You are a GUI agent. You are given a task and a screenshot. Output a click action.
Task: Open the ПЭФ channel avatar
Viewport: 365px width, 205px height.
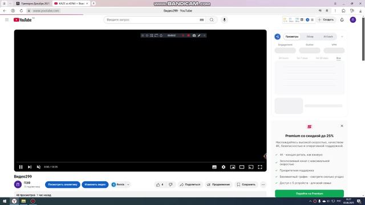coord(18,184)
